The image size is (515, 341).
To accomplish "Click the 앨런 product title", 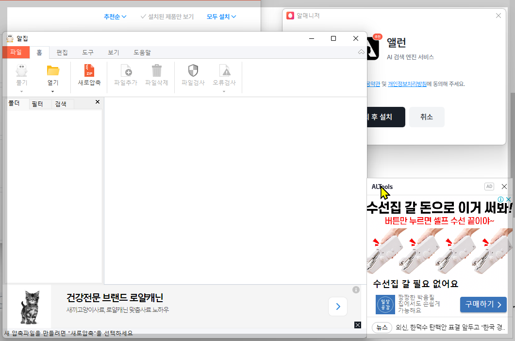I will click(x=396, y=42).
